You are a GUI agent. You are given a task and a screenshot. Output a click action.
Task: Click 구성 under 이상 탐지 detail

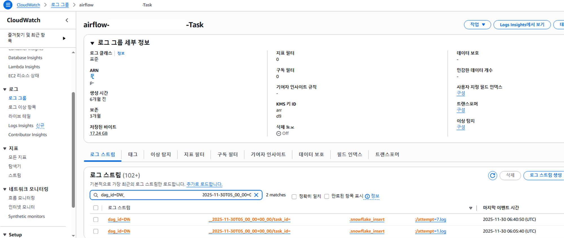tap(461, 127)
